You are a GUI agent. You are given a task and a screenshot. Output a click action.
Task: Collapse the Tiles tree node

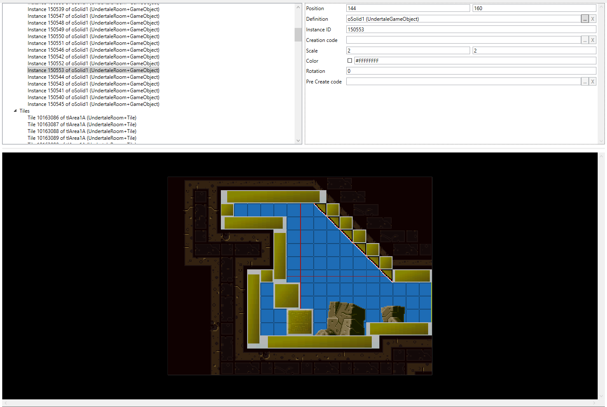tap(15, 111)
